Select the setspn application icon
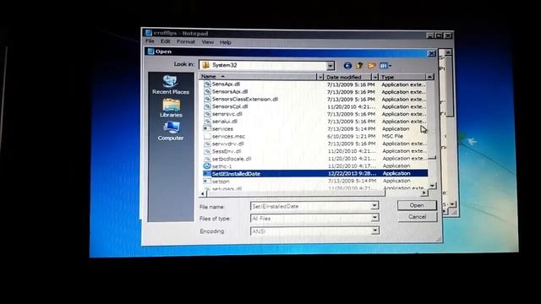Image resolution: width=541 pixels, height=304 pixels. point(207,181)
